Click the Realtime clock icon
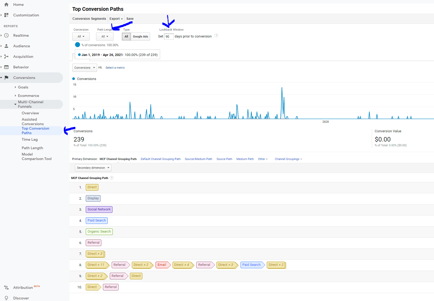Viewport: 434px width, 301px height. tap(6, 35)
